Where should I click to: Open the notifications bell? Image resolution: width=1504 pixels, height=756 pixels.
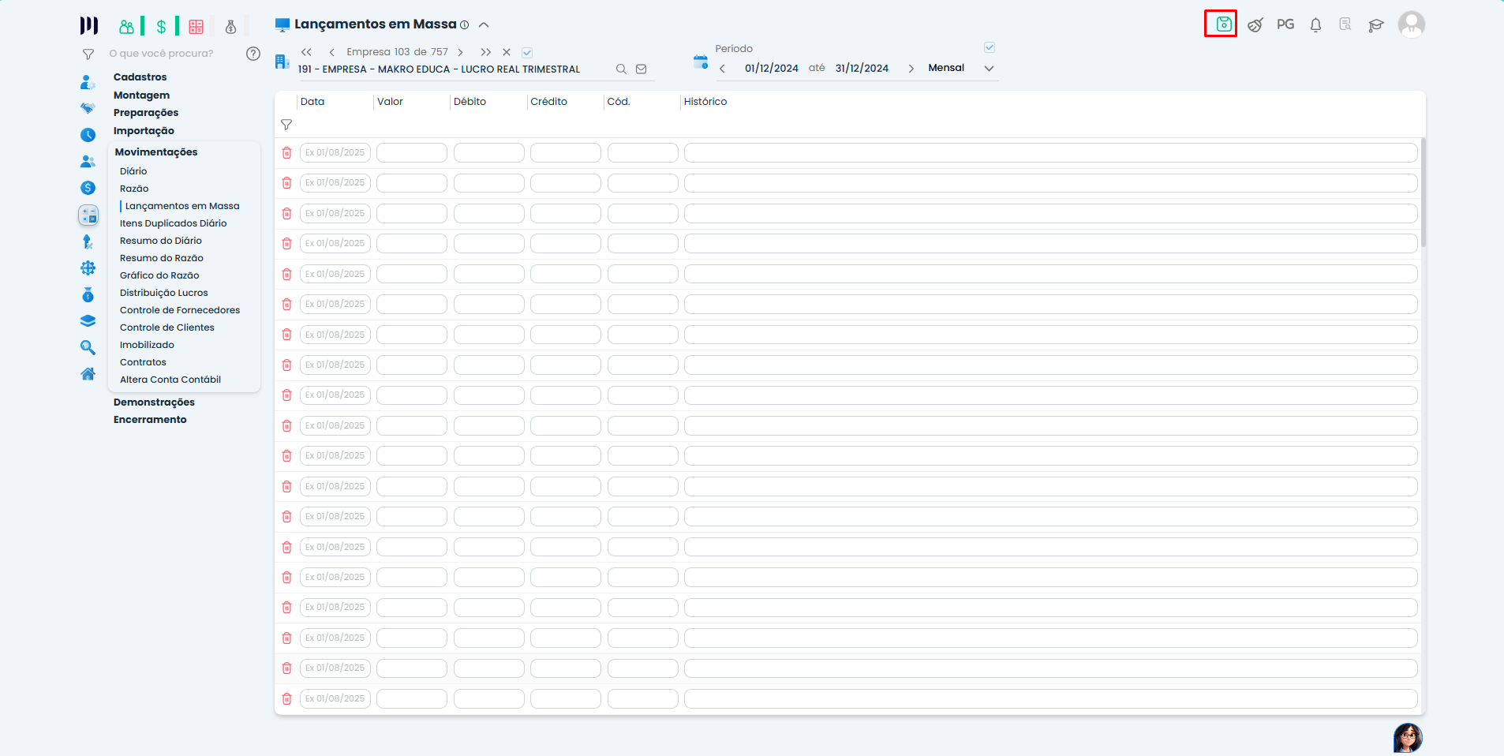[x=1315, y=25]
